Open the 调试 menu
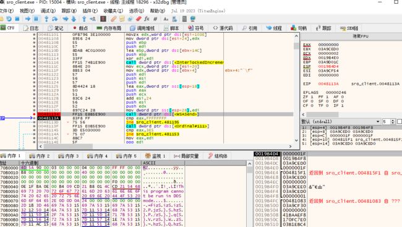 [x=48, y=11]
